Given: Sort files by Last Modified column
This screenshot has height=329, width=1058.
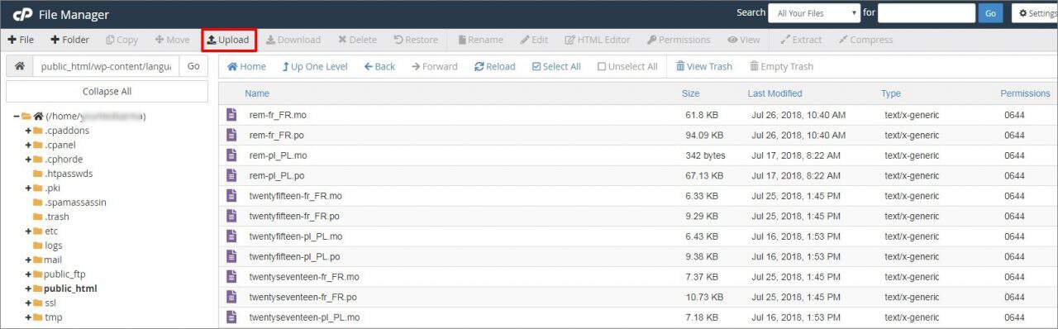Looking at the screenshot, I should (x=774, y=93).
